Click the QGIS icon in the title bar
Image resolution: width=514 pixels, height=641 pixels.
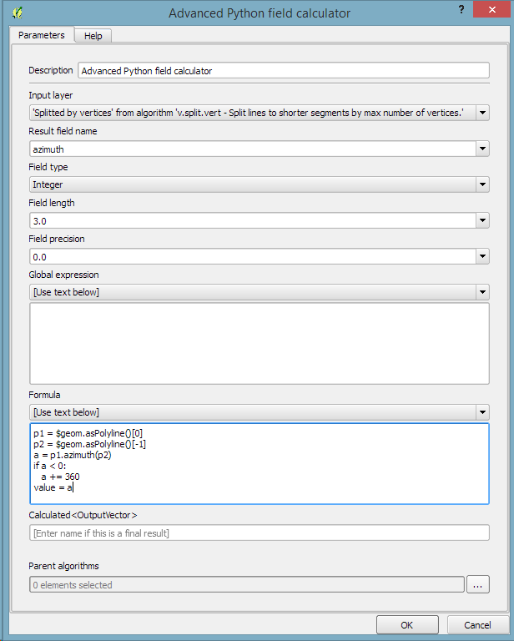(x=18, y=13)
